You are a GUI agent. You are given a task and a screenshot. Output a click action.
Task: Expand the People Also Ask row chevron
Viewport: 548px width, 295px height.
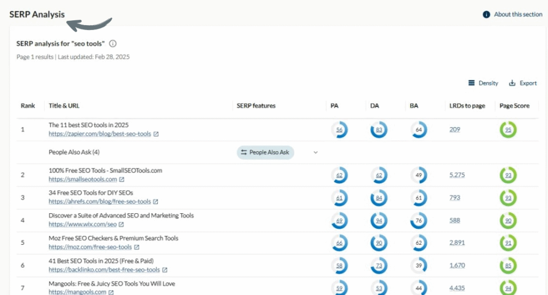(316, 152)
